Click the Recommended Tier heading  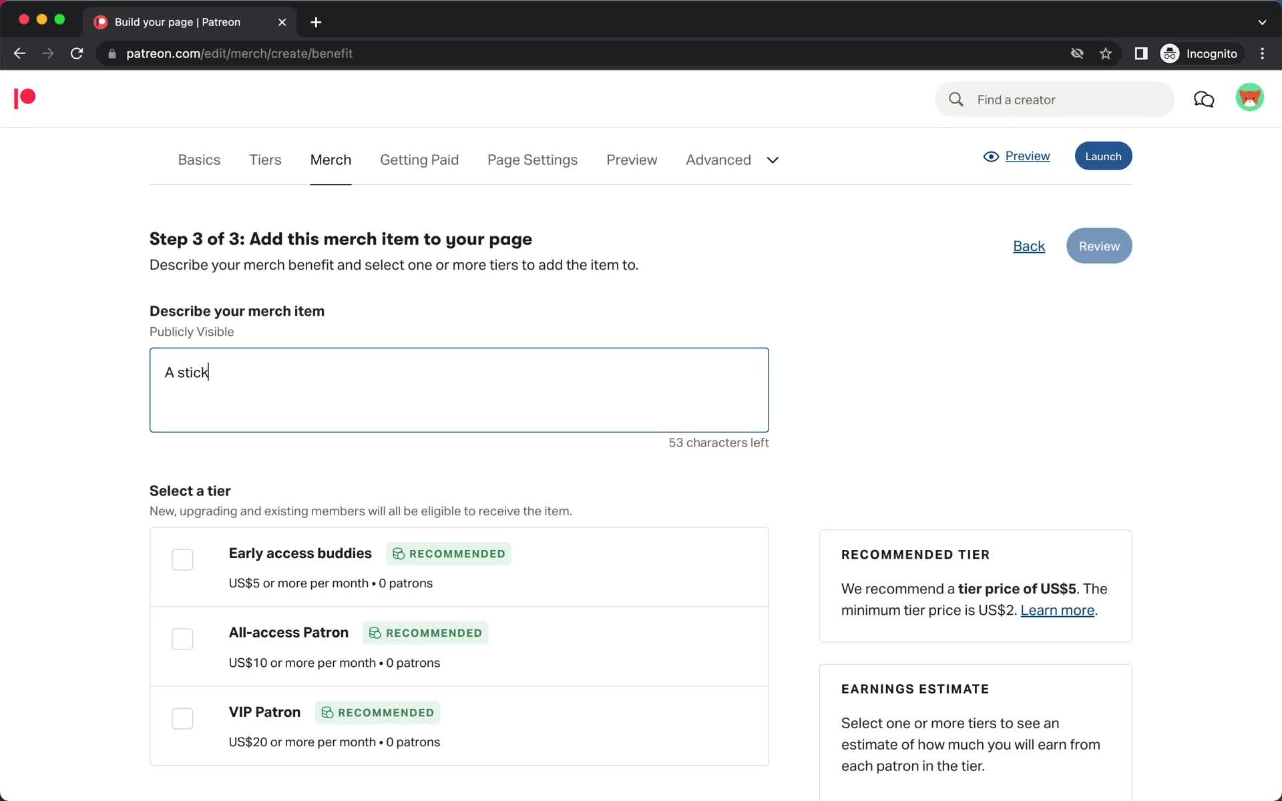coord(915,555)
